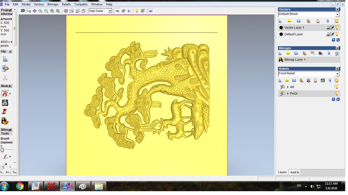Click the zoom in magnifier icon

click(41, 11)
